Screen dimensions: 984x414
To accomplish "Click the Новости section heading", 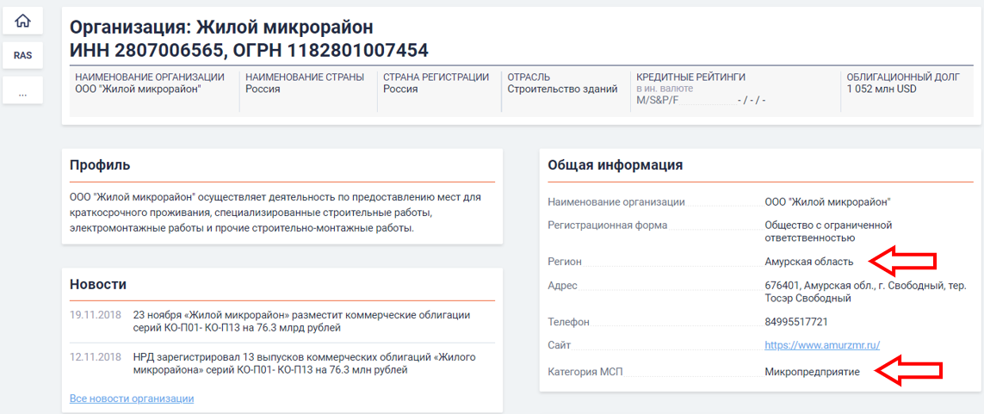I will tap(98, 284).
